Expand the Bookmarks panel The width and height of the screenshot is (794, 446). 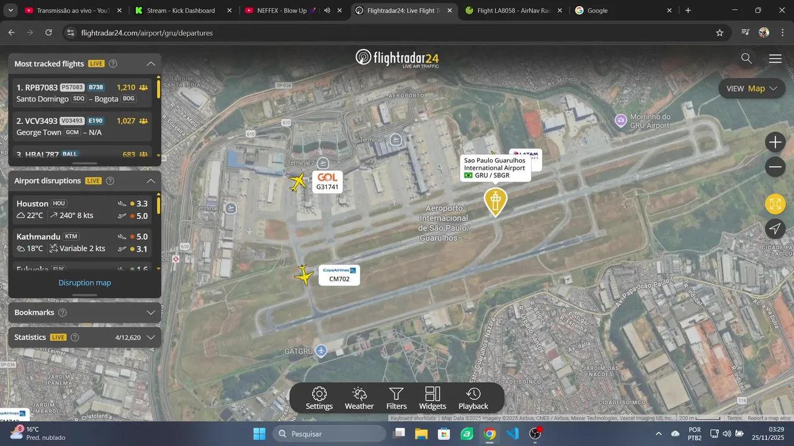[x=151, y=313]
